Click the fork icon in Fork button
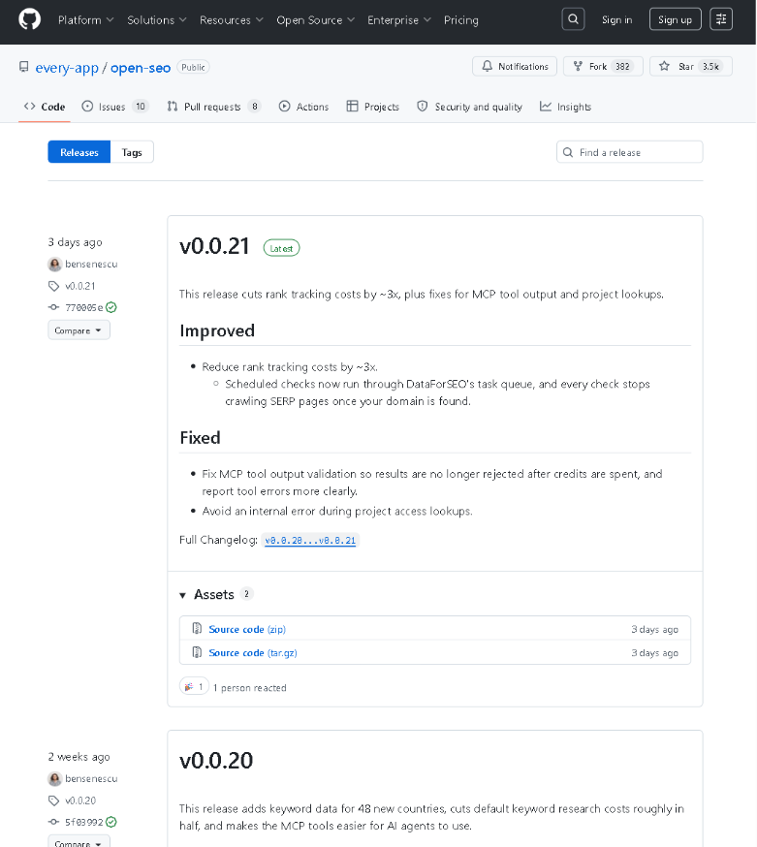 click(578, 66)
